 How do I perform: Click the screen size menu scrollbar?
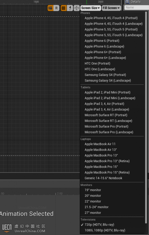click(x=146, y=118)
